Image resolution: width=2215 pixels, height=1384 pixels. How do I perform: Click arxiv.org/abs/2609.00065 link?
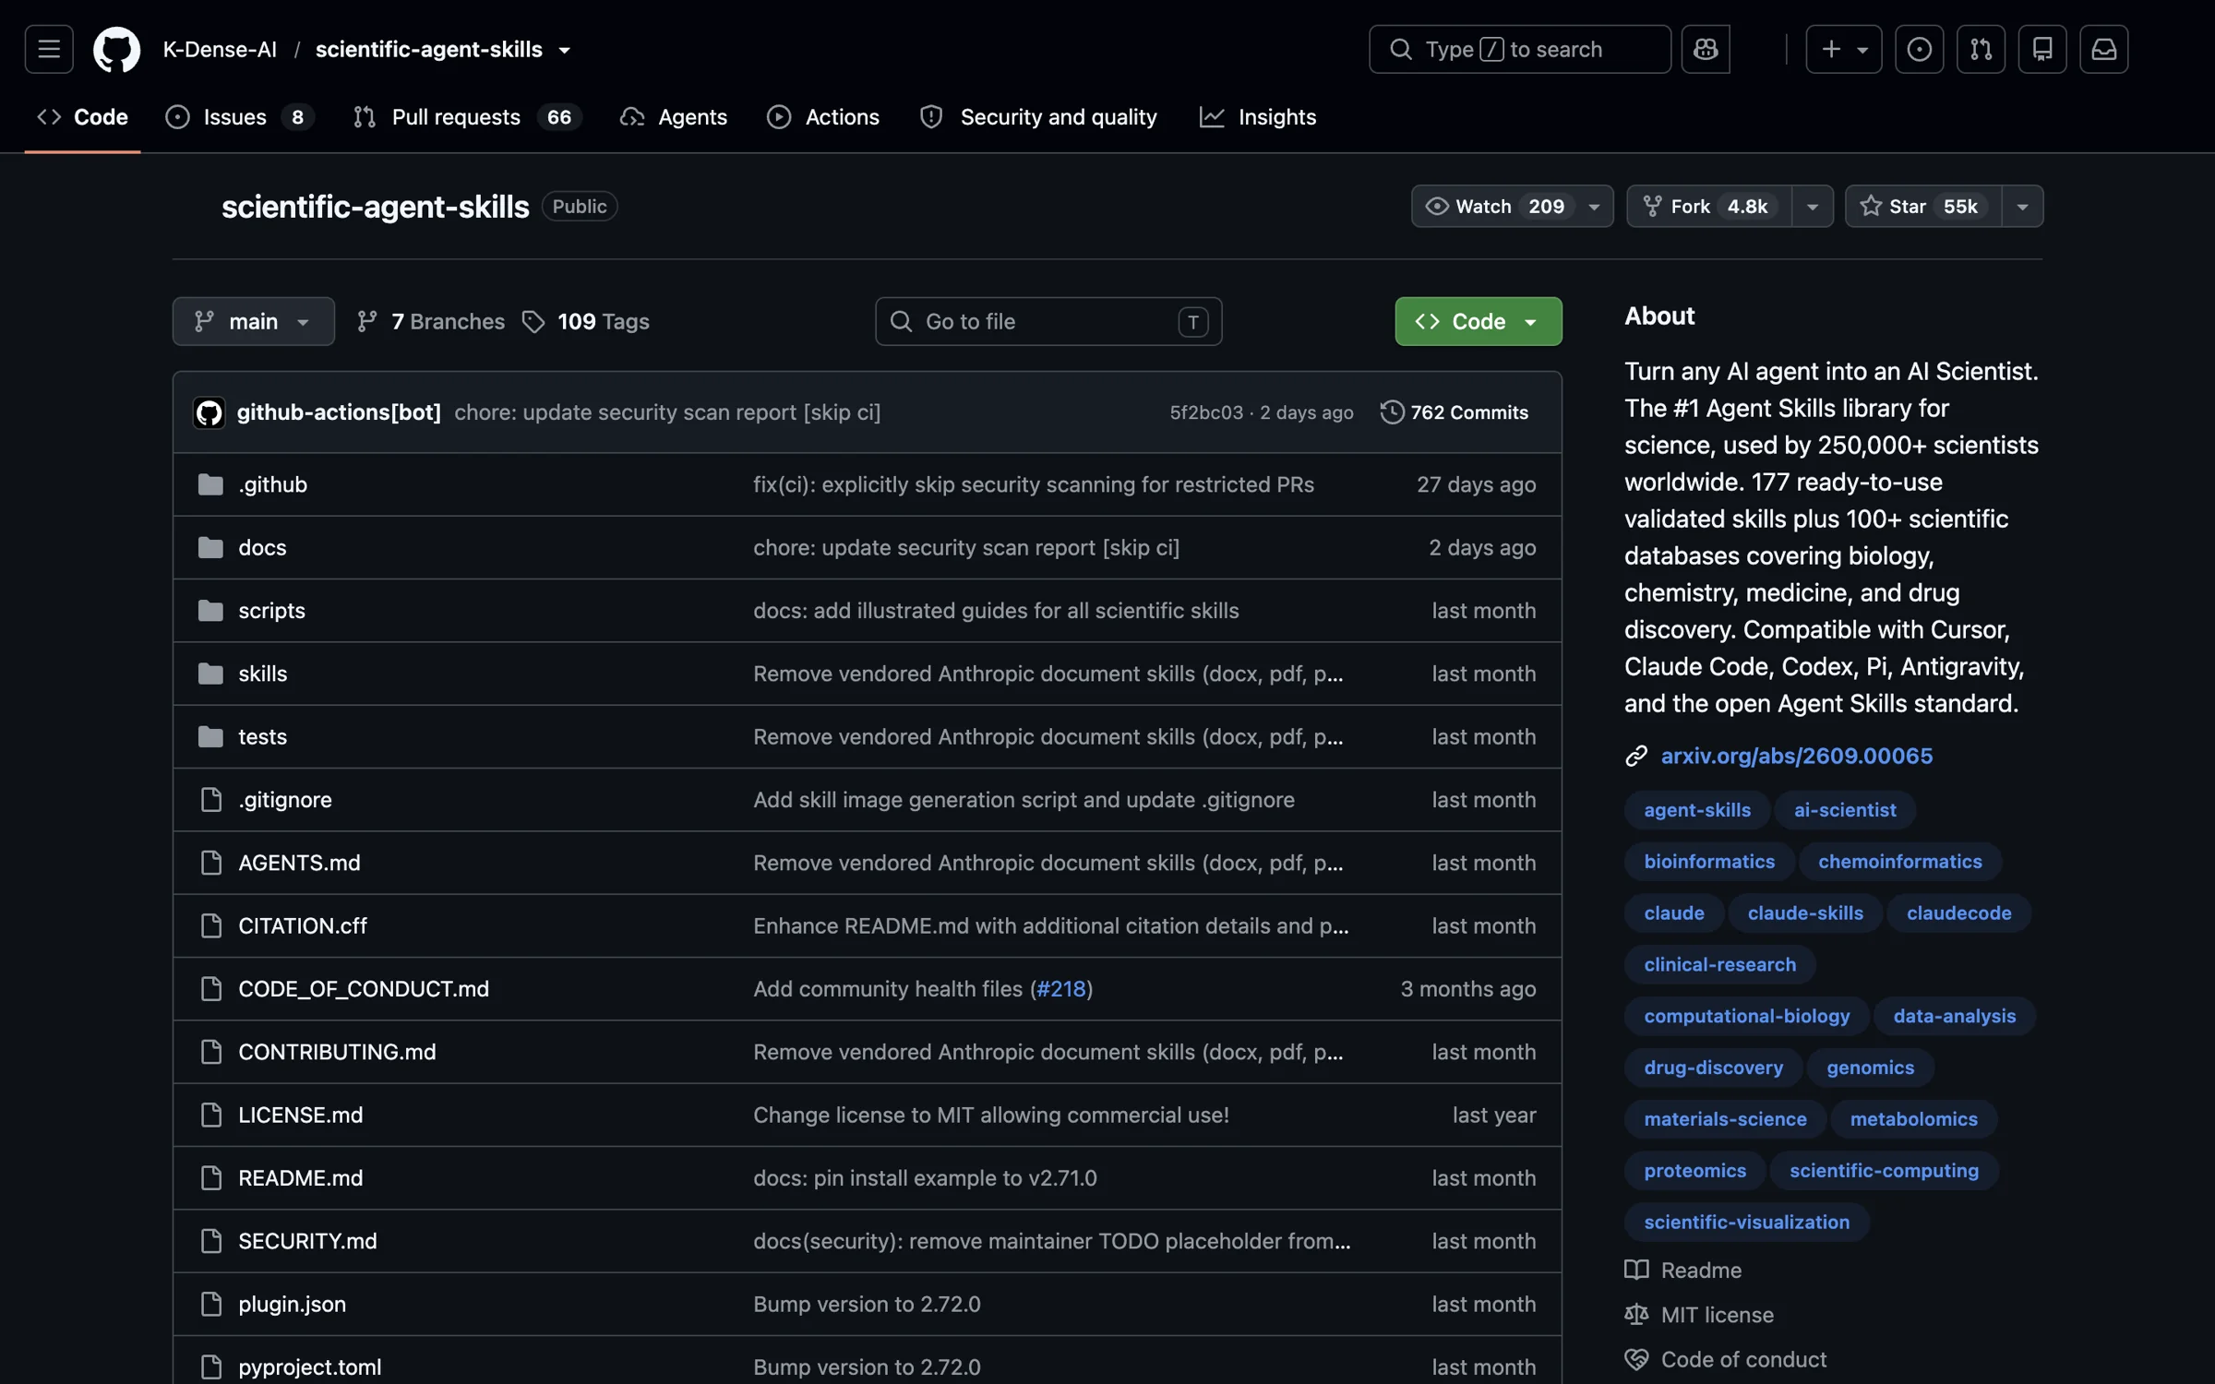pos(1796,756)
